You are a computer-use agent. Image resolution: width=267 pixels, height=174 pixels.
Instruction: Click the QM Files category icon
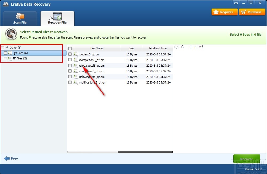(10, 53)
